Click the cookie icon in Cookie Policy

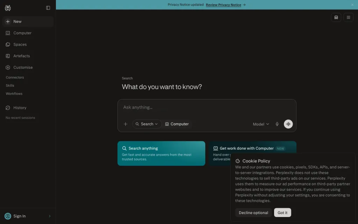pos(238,161)
